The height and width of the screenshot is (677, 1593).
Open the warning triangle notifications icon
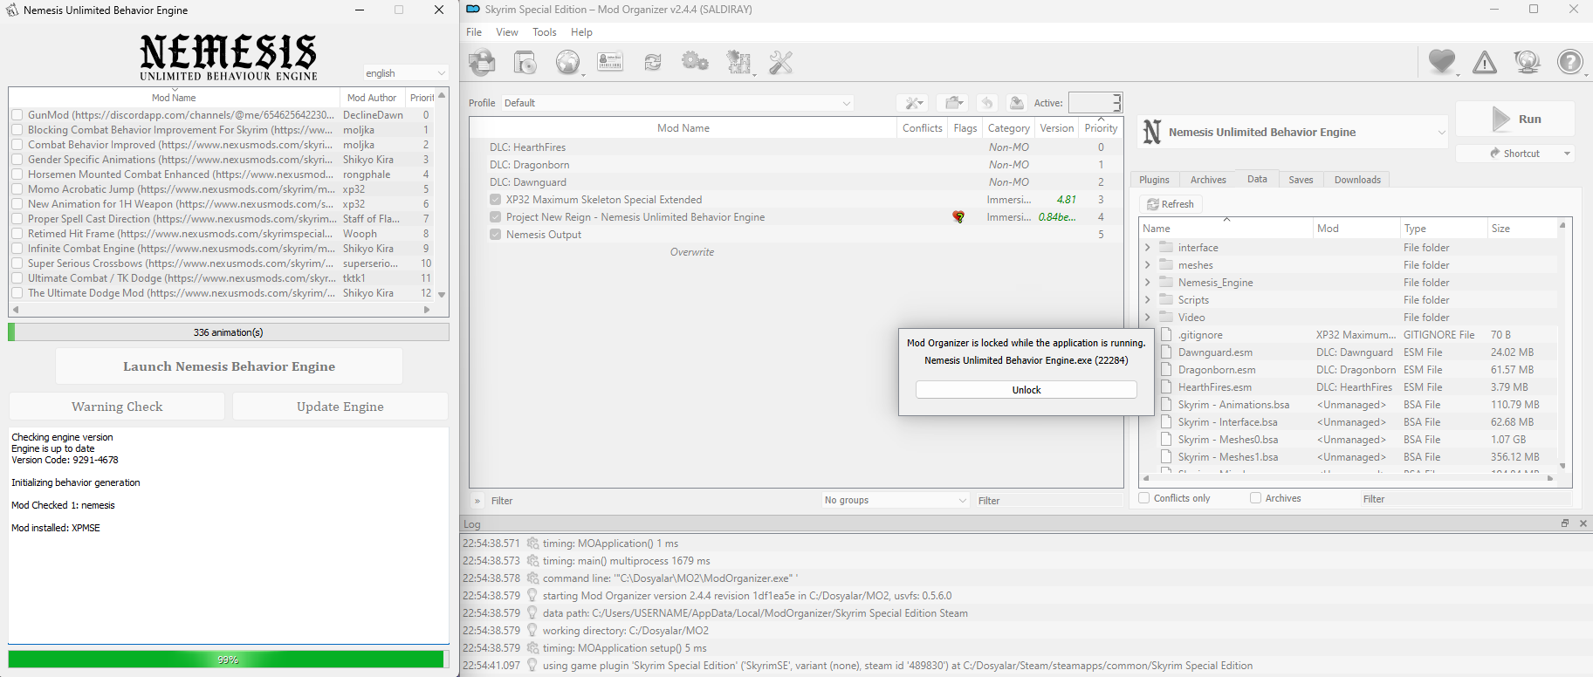click(1485, 62)
